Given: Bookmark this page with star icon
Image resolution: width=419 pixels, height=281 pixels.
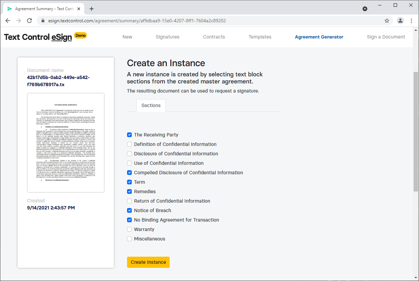Looking at the screenshot, I should pyautogui.click(x=387, y=21).
